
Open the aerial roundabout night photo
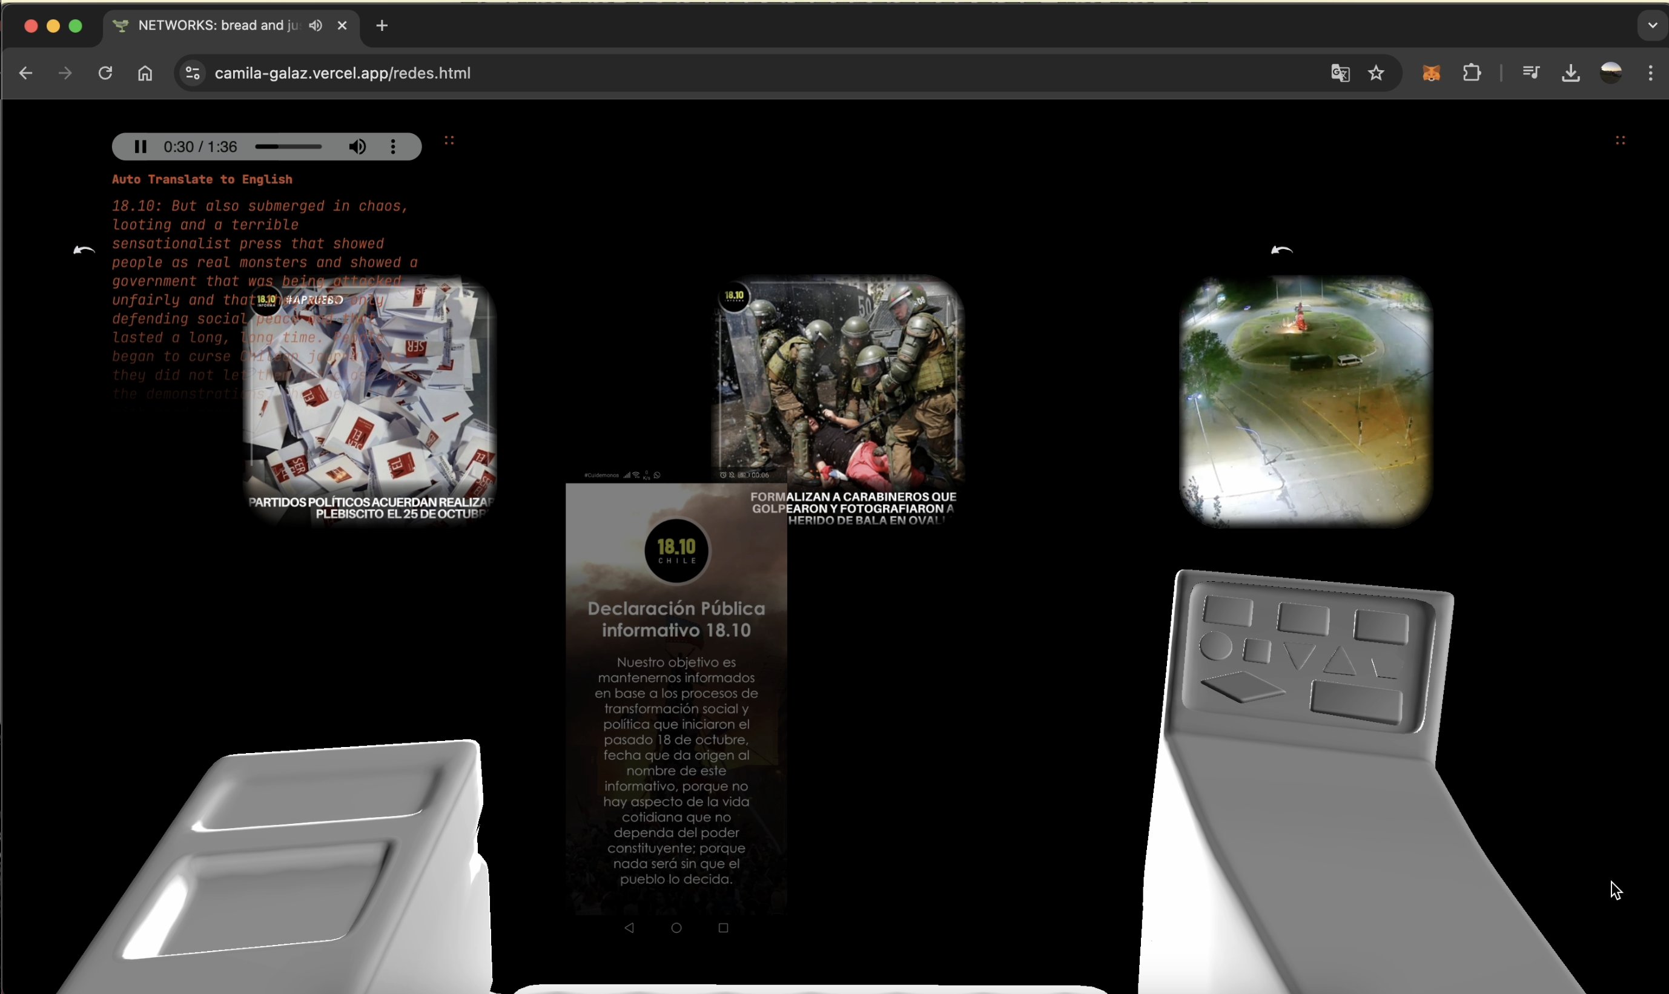(1305, 401)
